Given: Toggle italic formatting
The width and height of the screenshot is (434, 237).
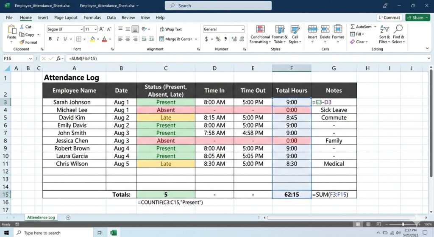Looking at the screenshot, I should click(58, 39).
